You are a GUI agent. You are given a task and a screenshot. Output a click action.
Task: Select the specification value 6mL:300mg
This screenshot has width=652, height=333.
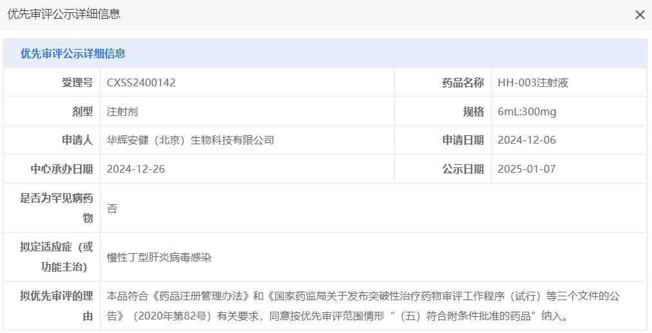pos(527,111)
